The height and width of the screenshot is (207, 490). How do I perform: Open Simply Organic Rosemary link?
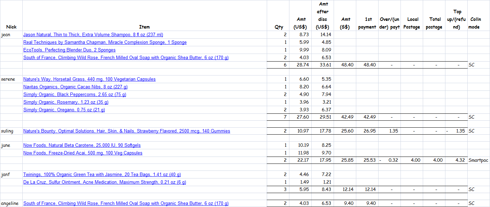(x=66, y=102)
